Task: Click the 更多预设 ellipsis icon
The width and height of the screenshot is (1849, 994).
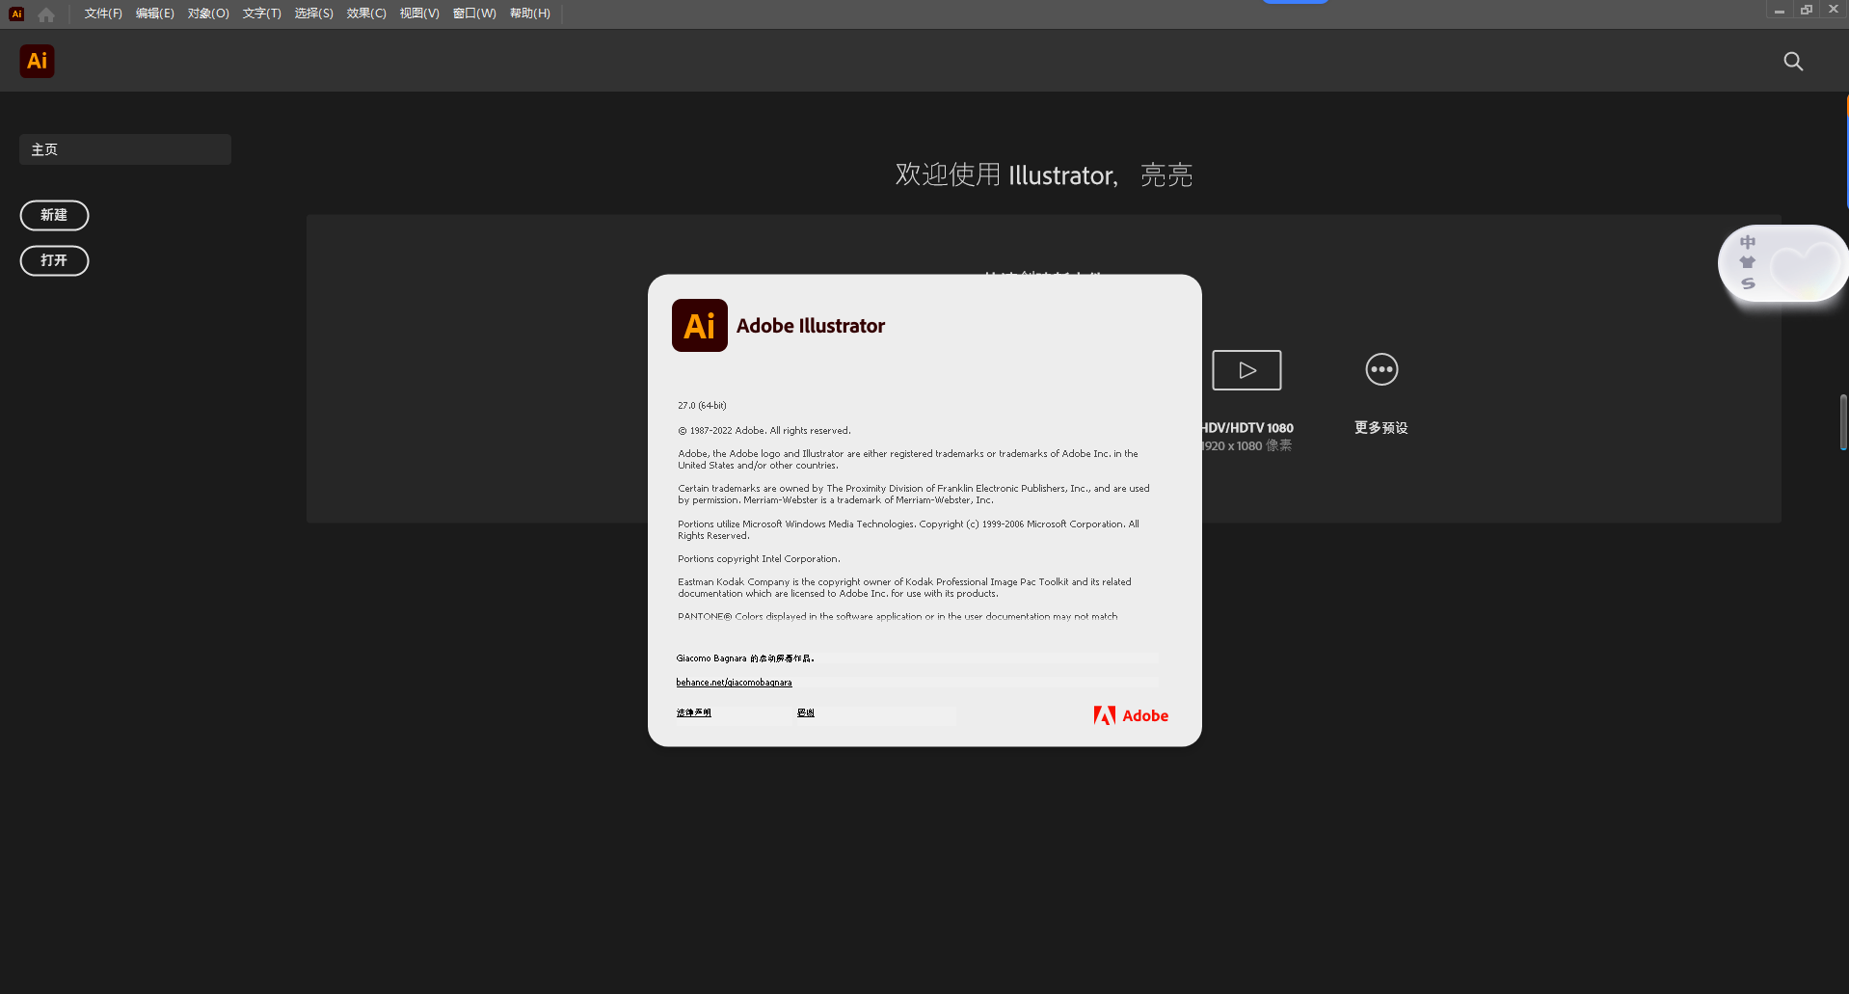Action: [1380, 368]
